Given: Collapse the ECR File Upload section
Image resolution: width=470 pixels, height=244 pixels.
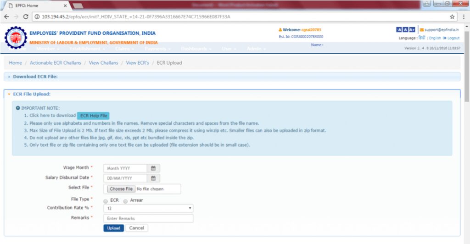Looking at the screenshot, I should click(232, 94).
